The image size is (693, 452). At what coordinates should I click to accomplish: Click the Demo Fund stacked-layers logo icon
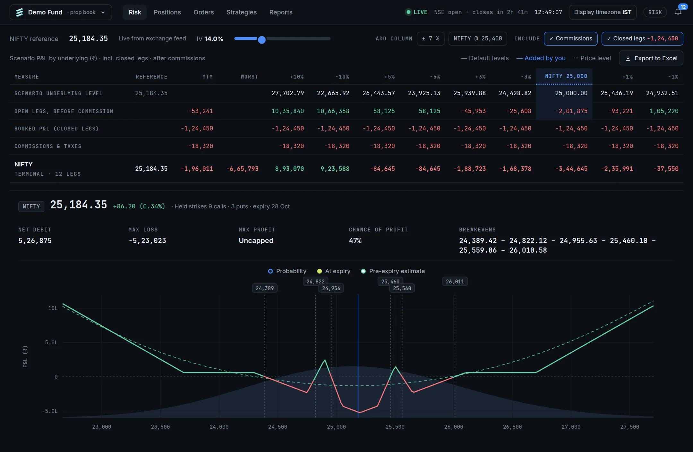click(20, 12)
